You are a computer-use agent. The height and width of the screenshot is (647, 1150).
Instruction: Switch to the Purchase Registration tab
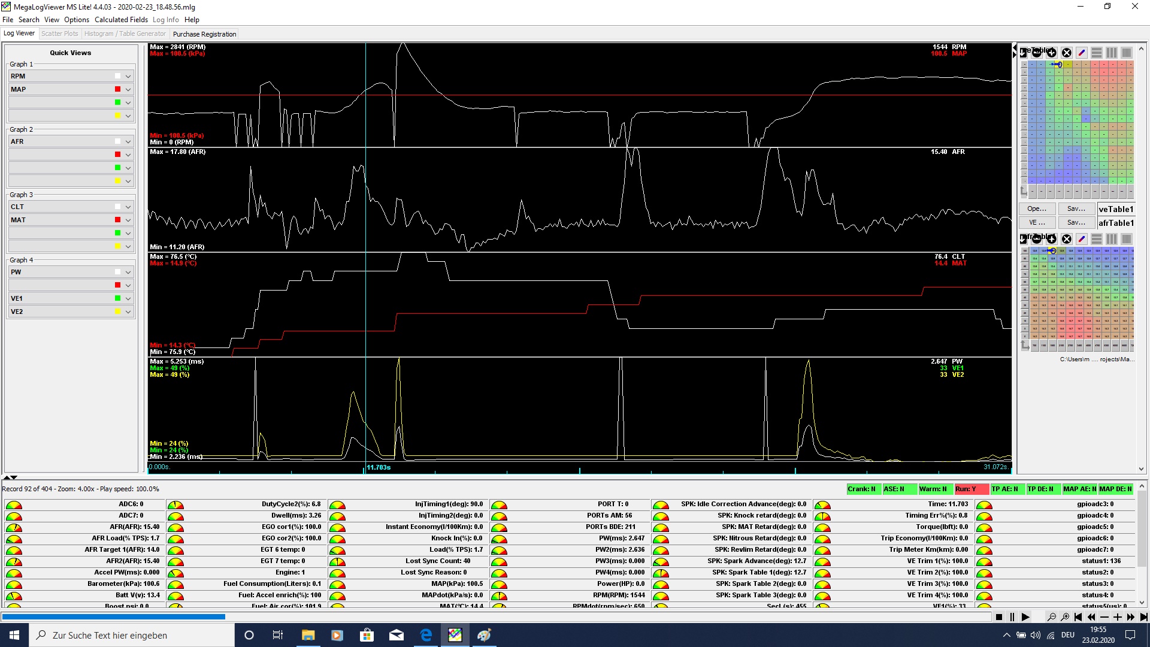tap(204, 34)
